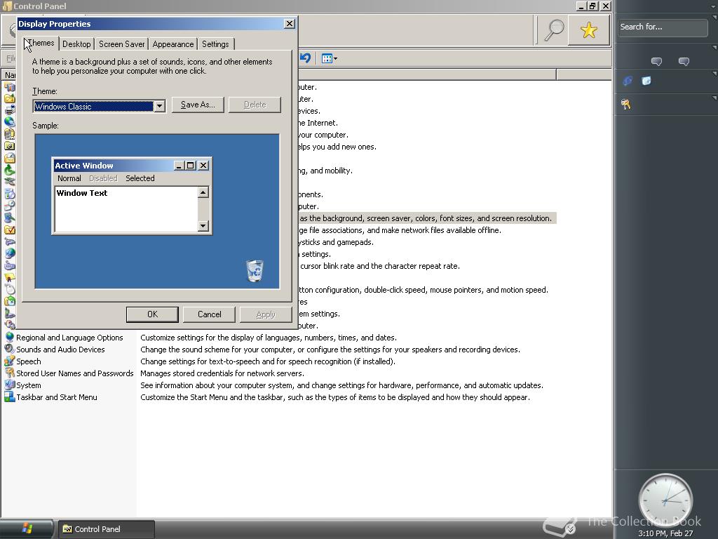Click the green Accessibility Options icon

pyautogui.click(x=10, y=170)
